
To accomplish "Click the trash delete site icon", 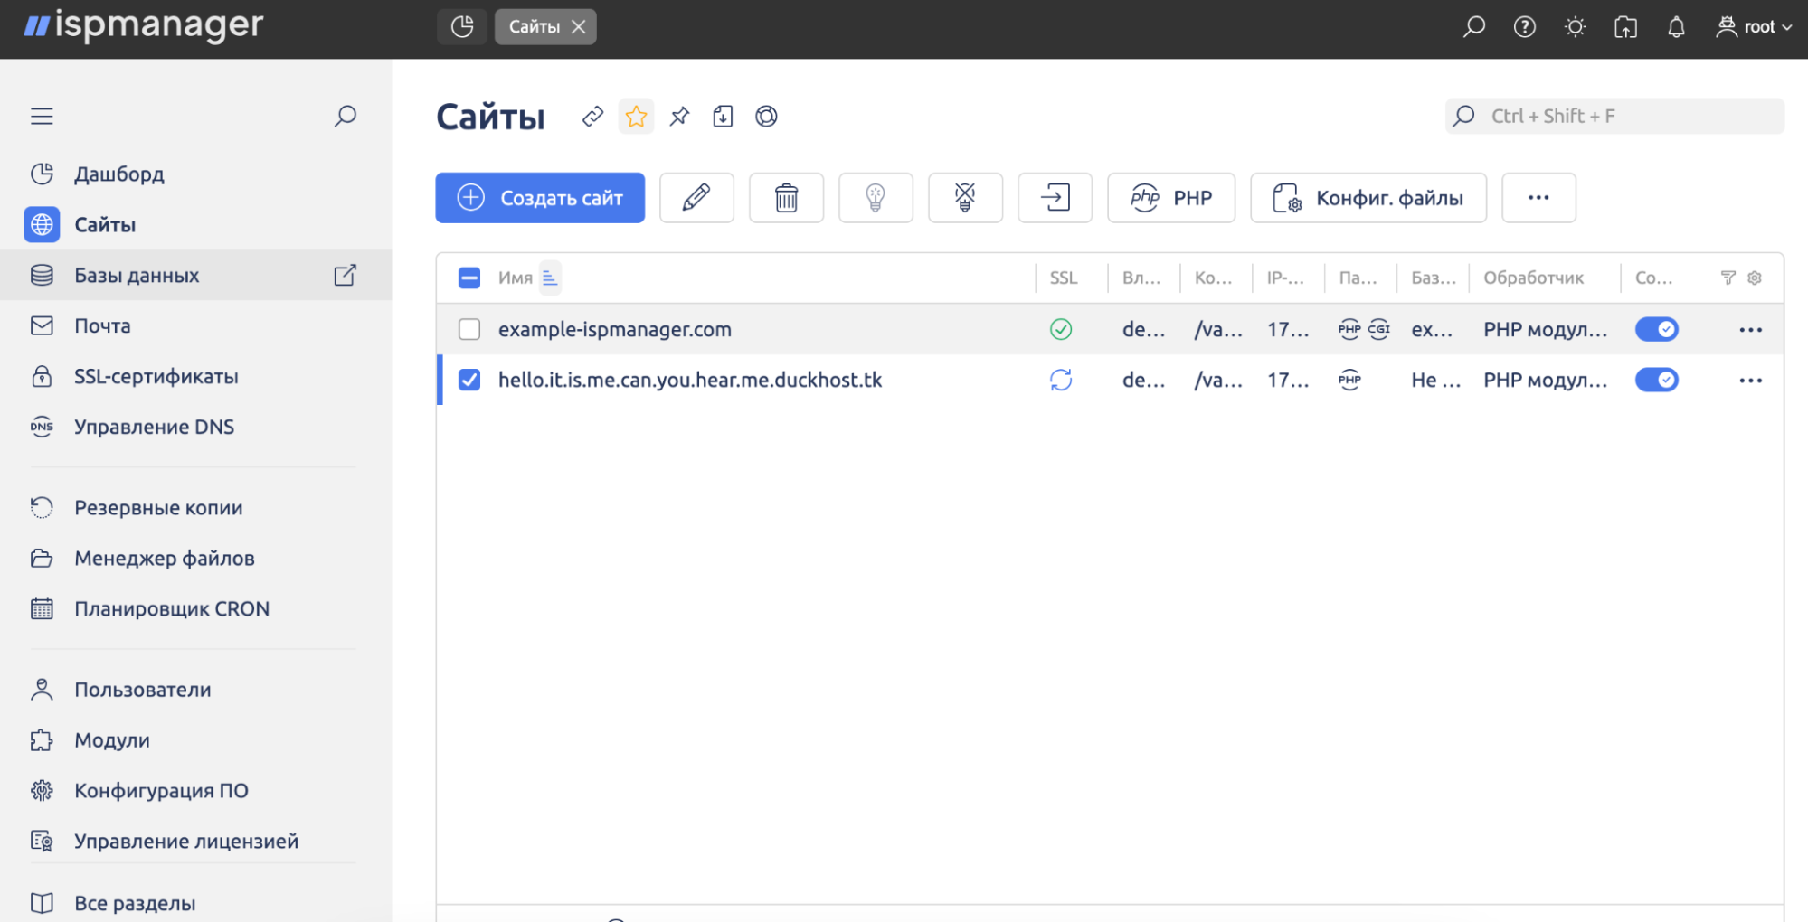I will (x=786, y=198).
